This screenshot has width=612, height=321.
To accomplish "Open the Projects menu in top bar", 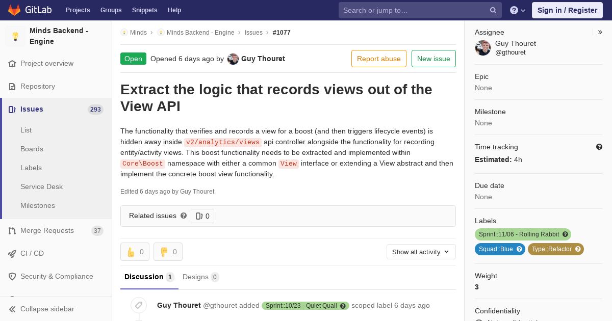I will click(x=78, y=10).
